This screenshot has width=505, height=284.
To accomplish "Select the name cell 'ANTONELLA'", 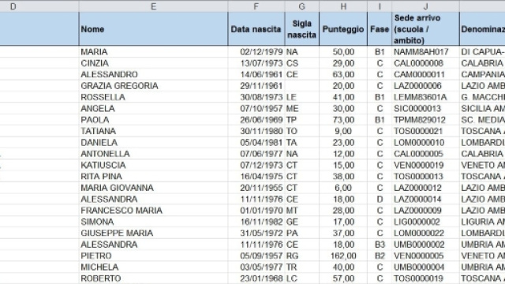I will pyautogui.click(x=153, y=154).
